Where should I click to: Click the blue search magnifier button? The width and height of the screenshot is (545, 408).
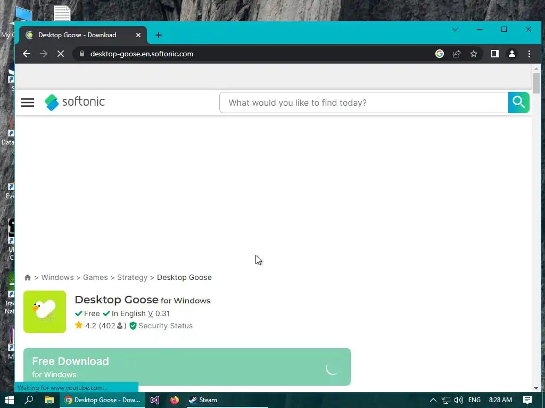pos(518,103)
